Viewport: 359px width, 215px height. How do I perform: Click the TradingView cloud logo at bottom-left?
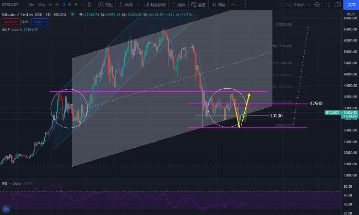6,209
